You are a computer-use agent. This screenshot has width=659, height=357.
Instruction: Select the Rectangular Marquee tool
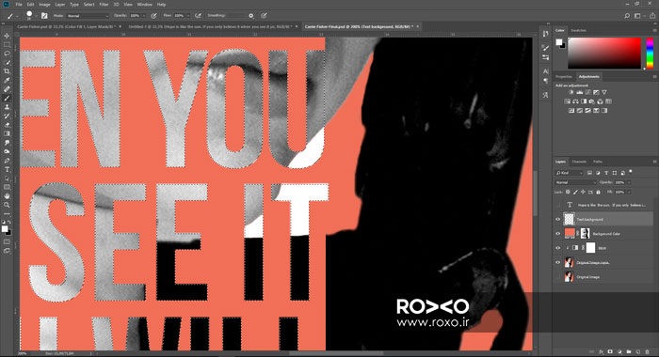(x=7, y=44)
